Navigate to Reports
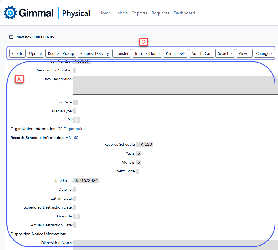 [140, 13]
